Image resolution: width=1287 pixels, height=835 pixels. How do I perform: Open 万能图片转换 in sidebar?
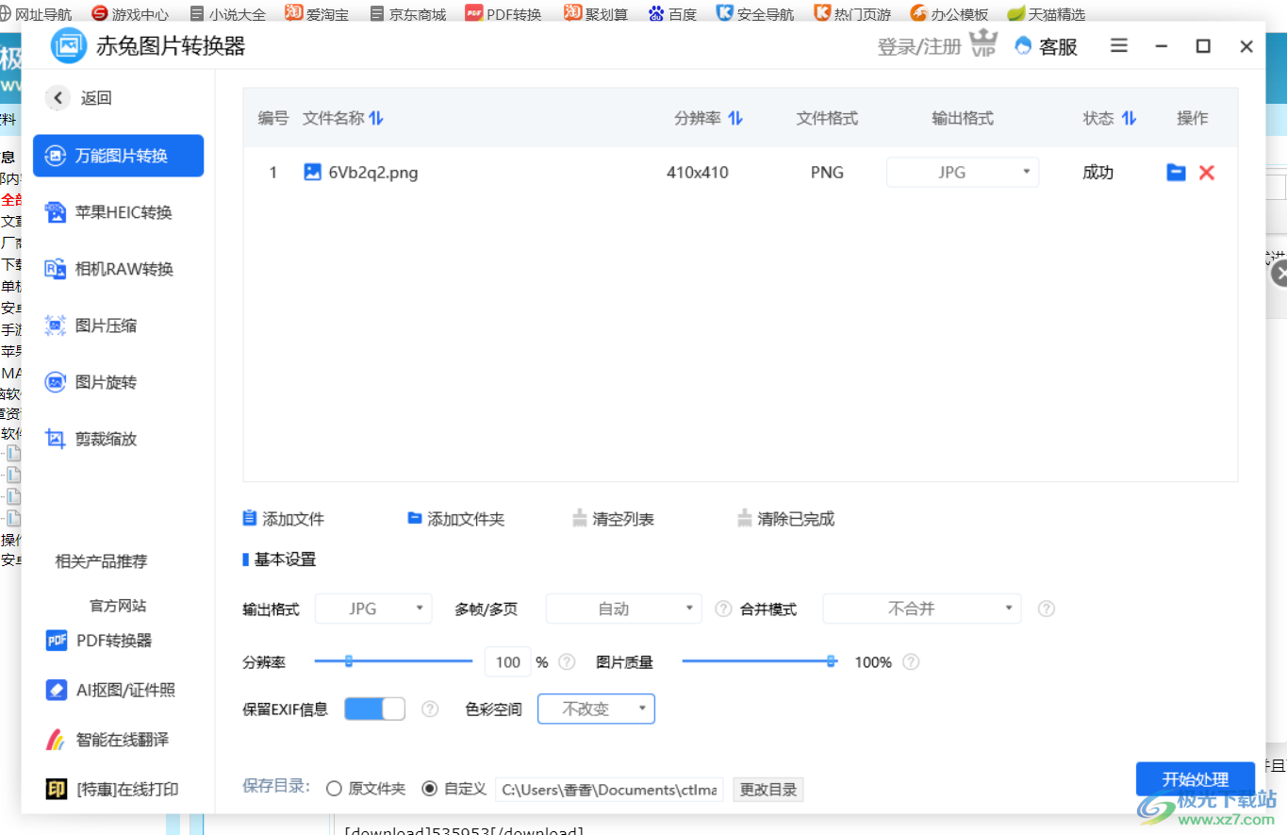point(118,156)
